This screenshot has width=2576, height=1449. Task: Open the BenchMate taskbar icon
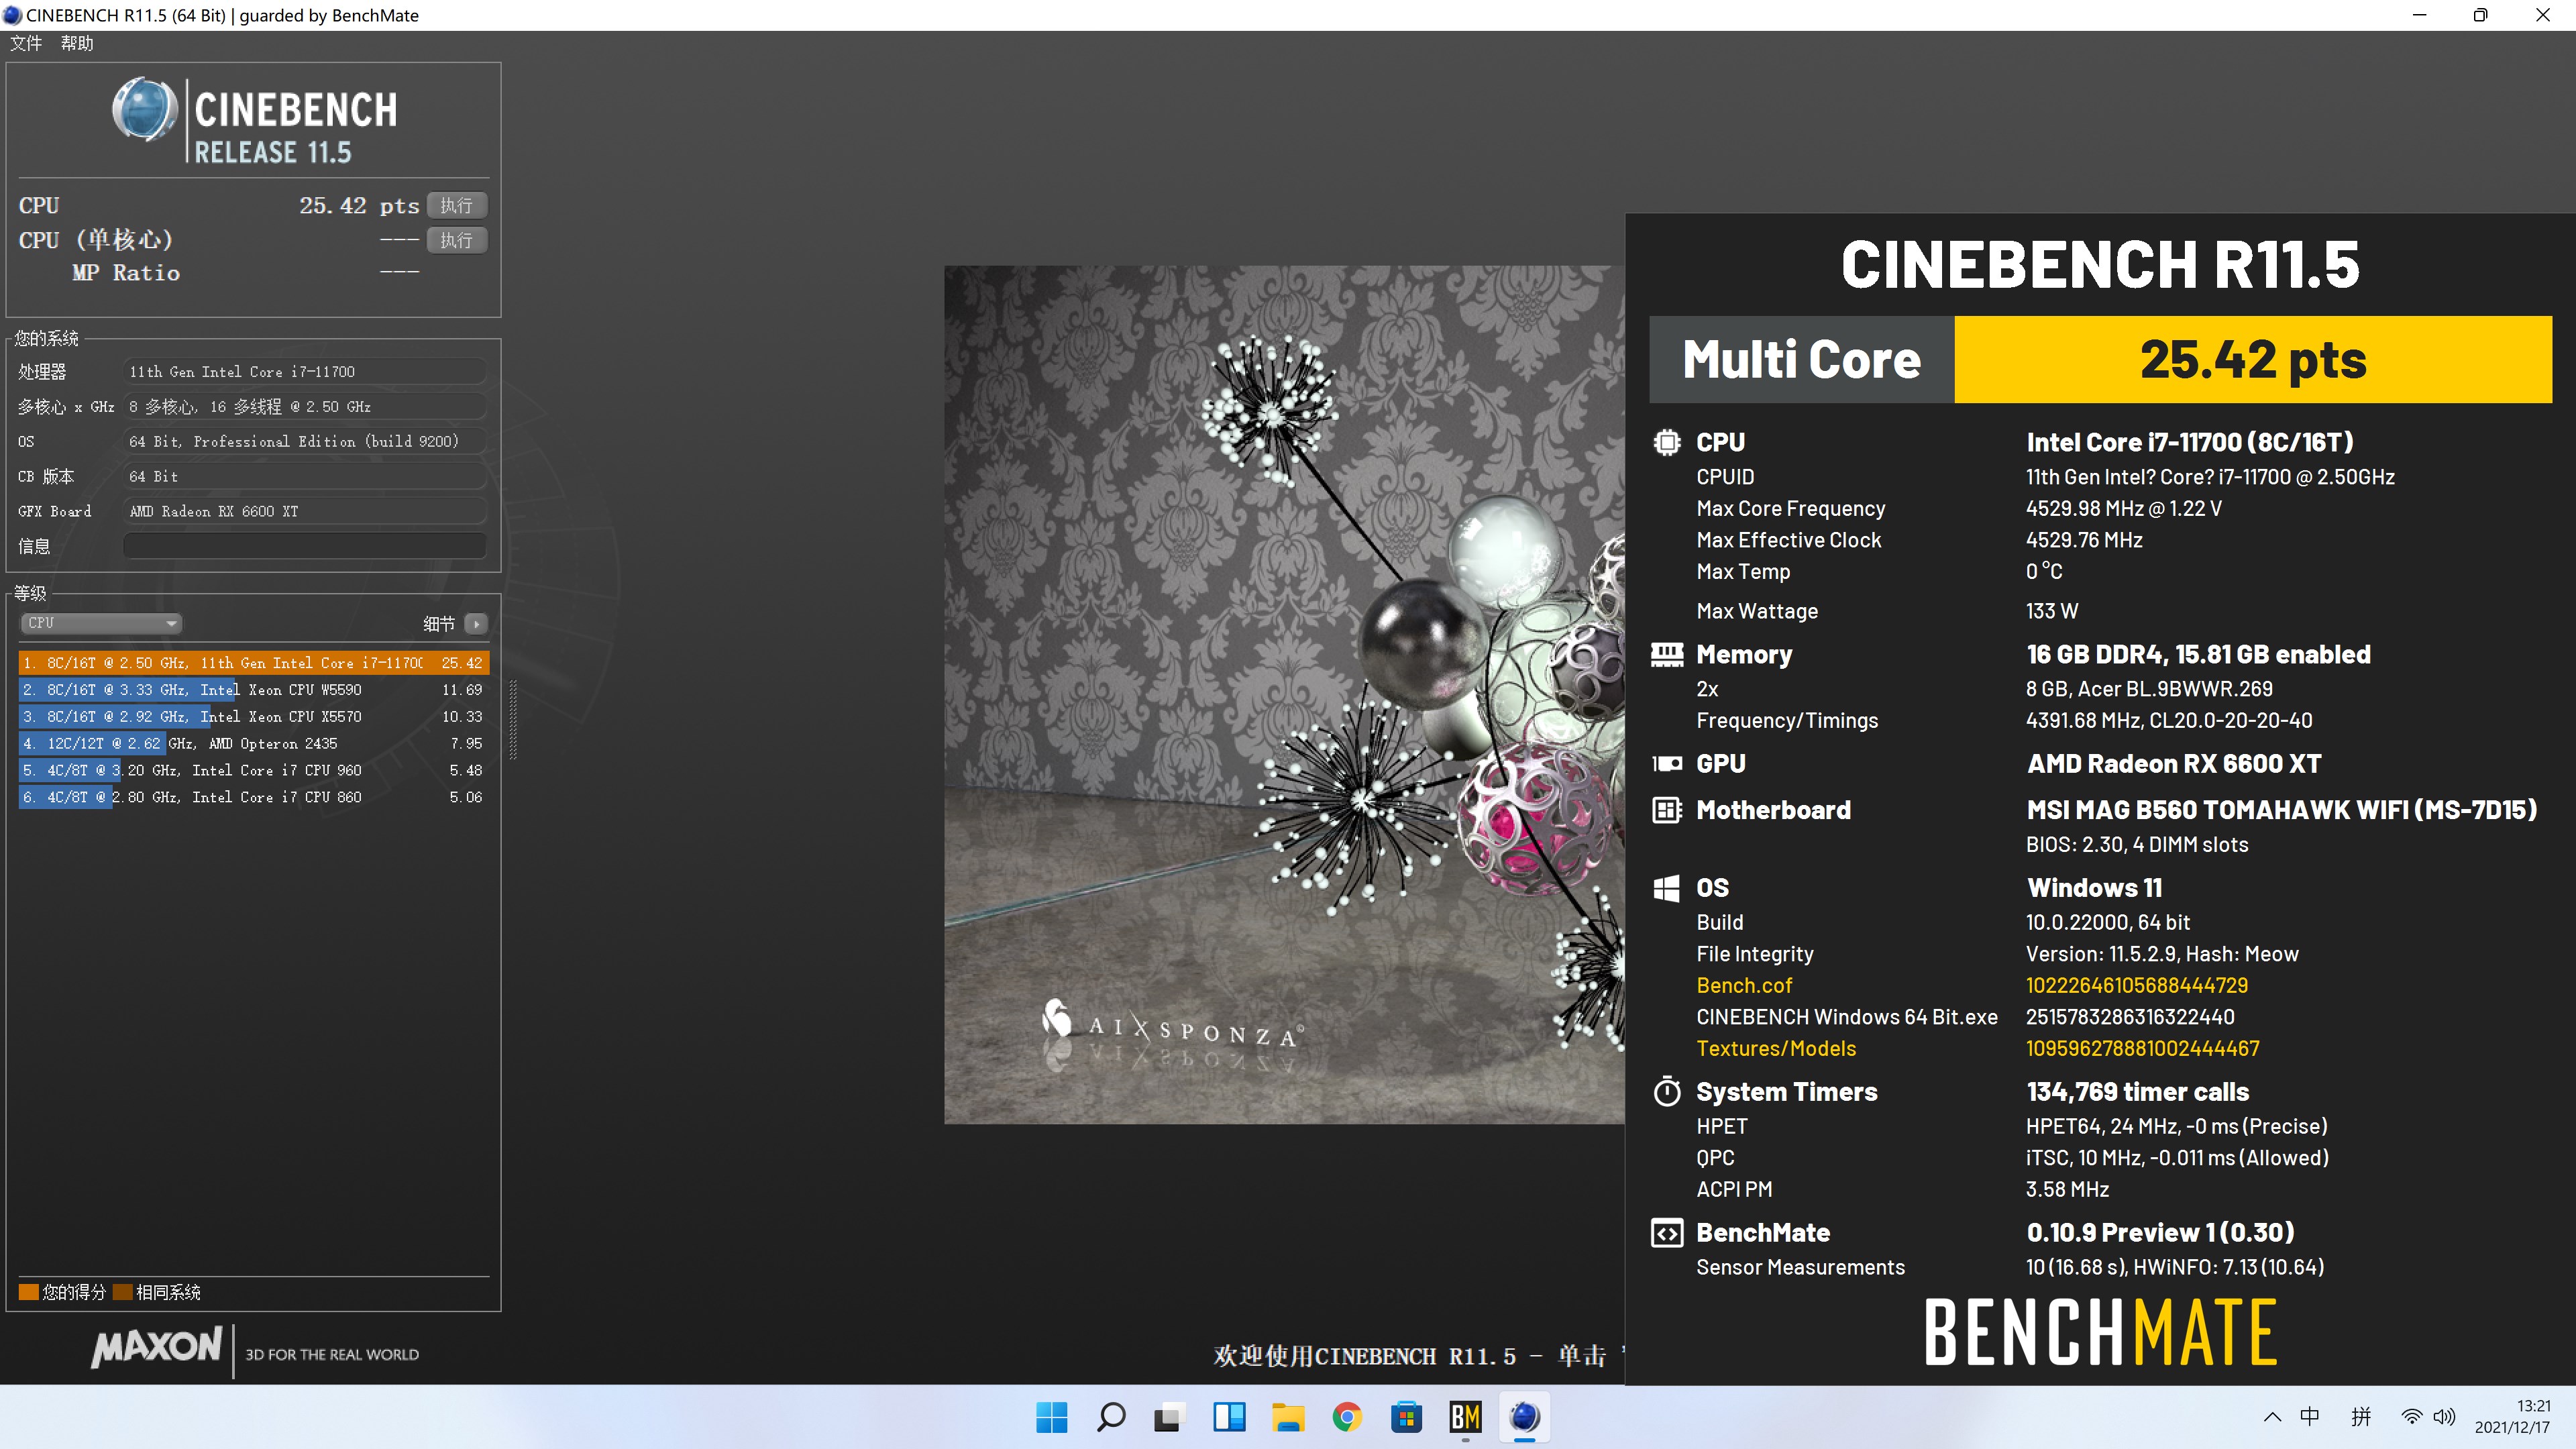click(1465, 1417)
